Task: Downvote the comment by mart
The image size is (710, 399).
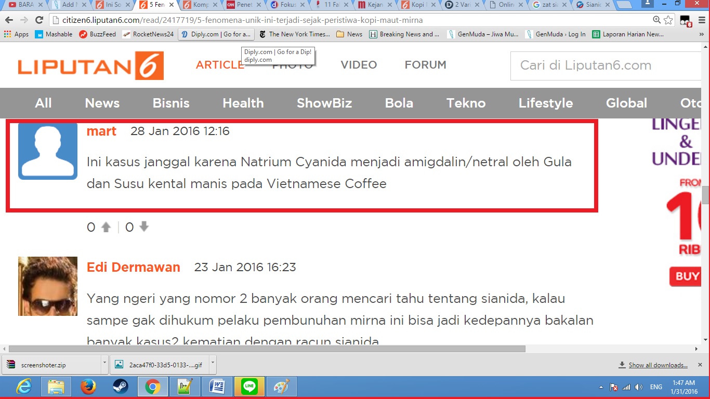Action: (144, 227)
